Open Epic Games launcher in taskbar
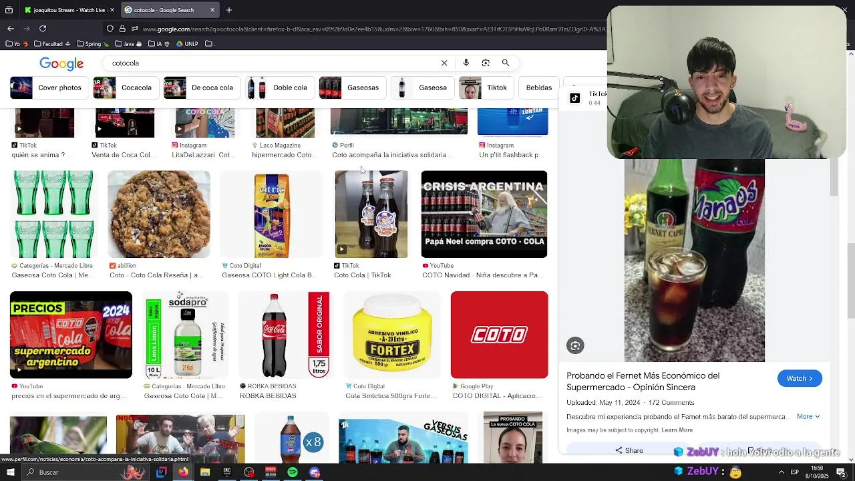 pos(227,472)
